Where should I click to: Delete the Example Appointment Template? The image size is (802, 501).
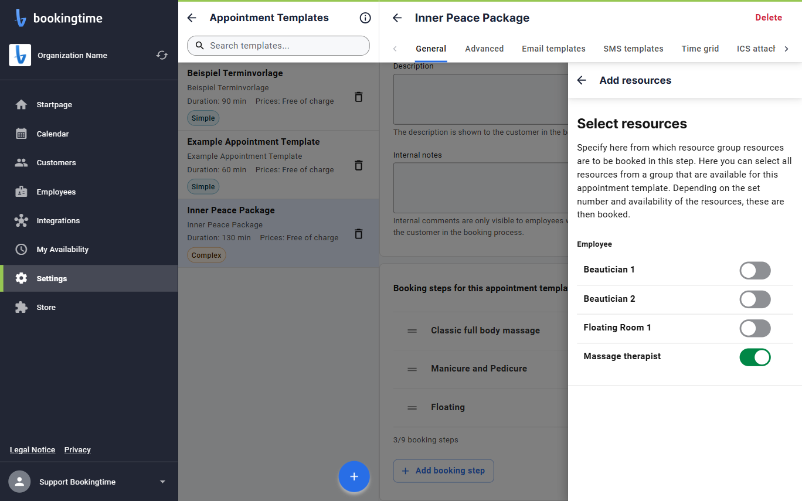click(x=359, y=165)
